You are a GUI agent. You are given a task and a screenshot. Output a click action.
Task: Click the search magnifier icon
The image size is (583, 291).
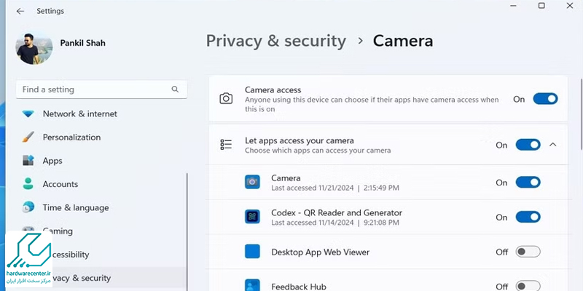pos(175,89)
